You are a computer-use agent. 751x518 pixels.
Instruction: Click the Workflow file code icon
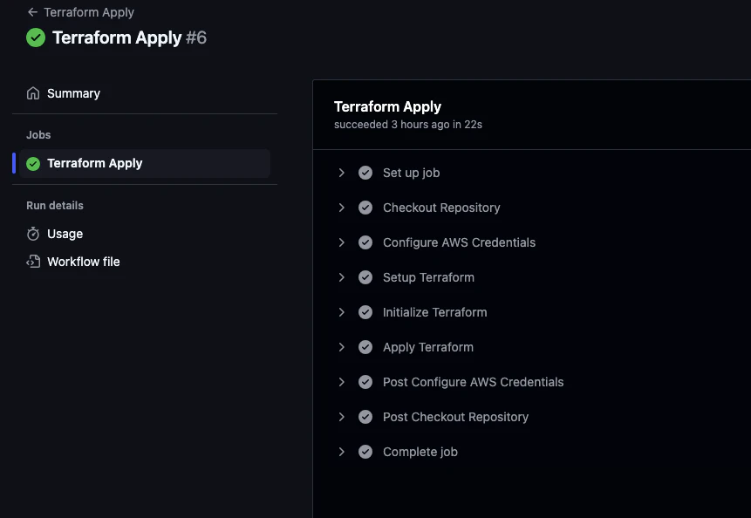coord(33,262)
